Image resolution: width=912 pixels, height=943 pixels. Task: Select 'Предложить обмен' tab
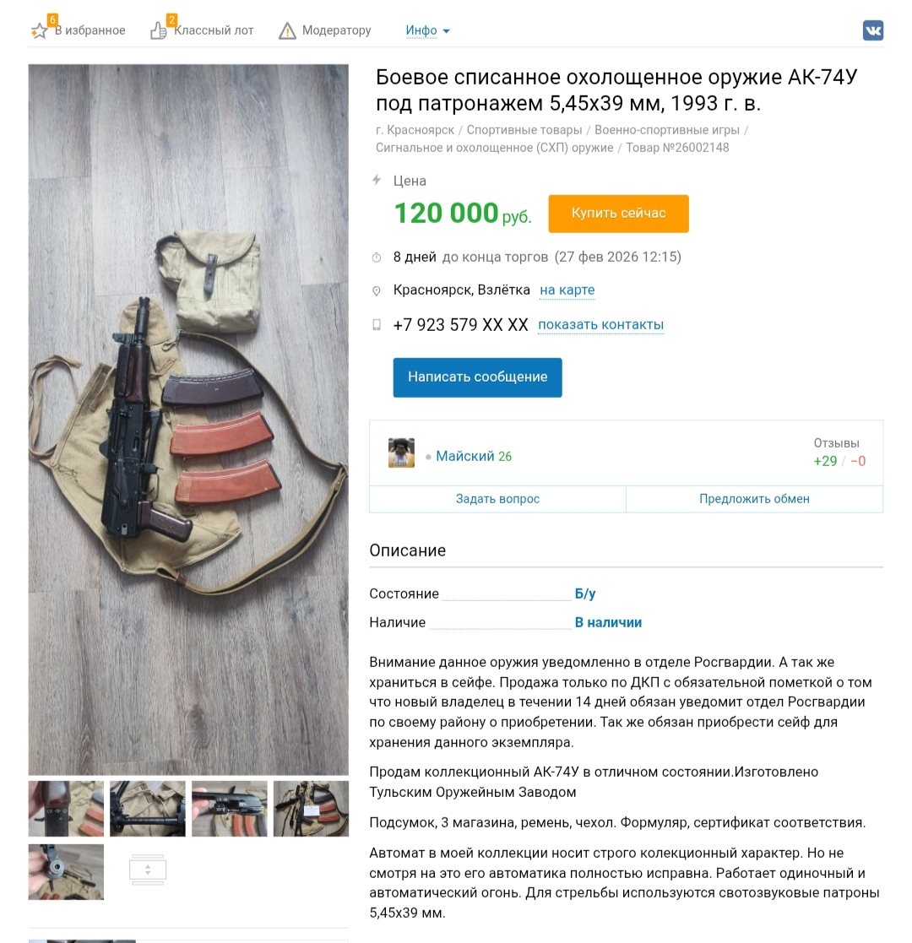tap(754, 499)
